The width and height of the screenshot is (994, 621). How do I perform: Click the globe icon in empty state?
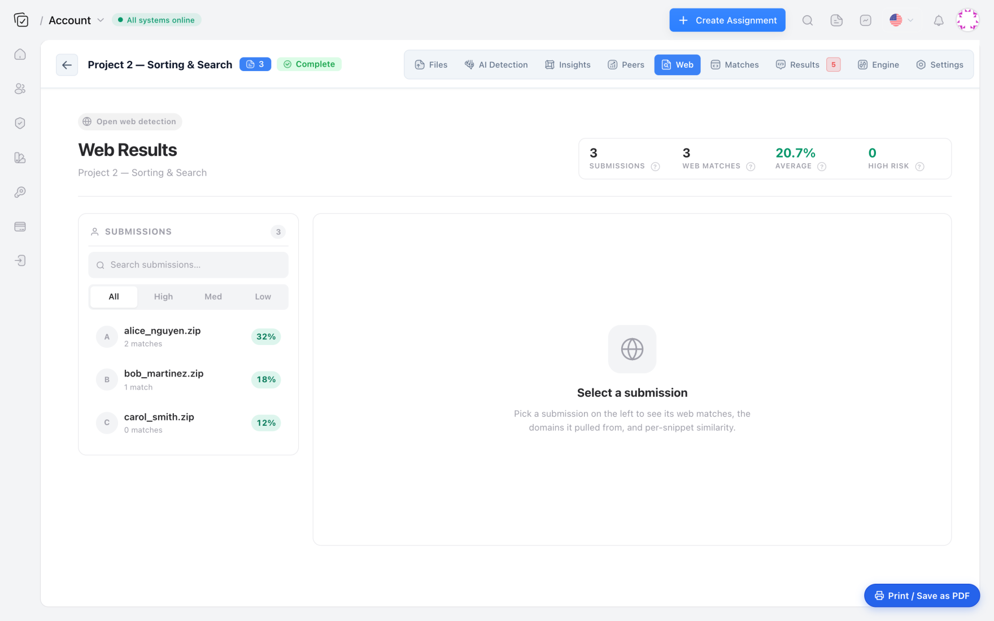pyautogui.click(x=632, y=349)
